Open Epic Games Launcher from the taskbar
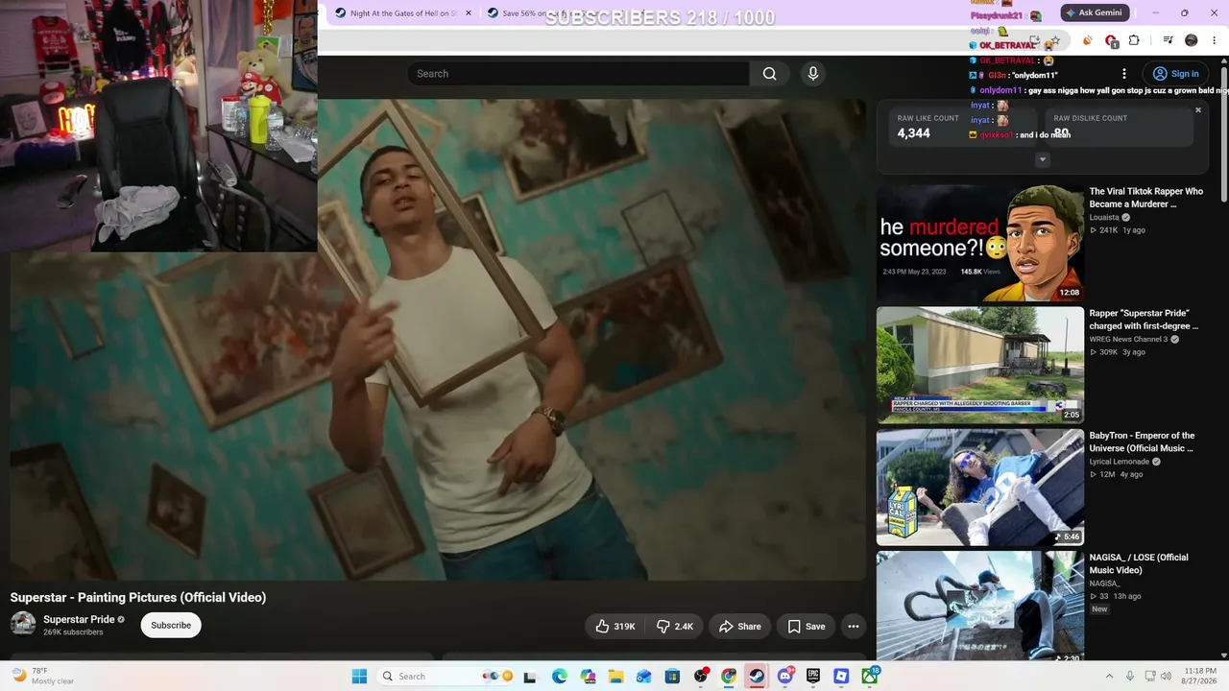 813,677
